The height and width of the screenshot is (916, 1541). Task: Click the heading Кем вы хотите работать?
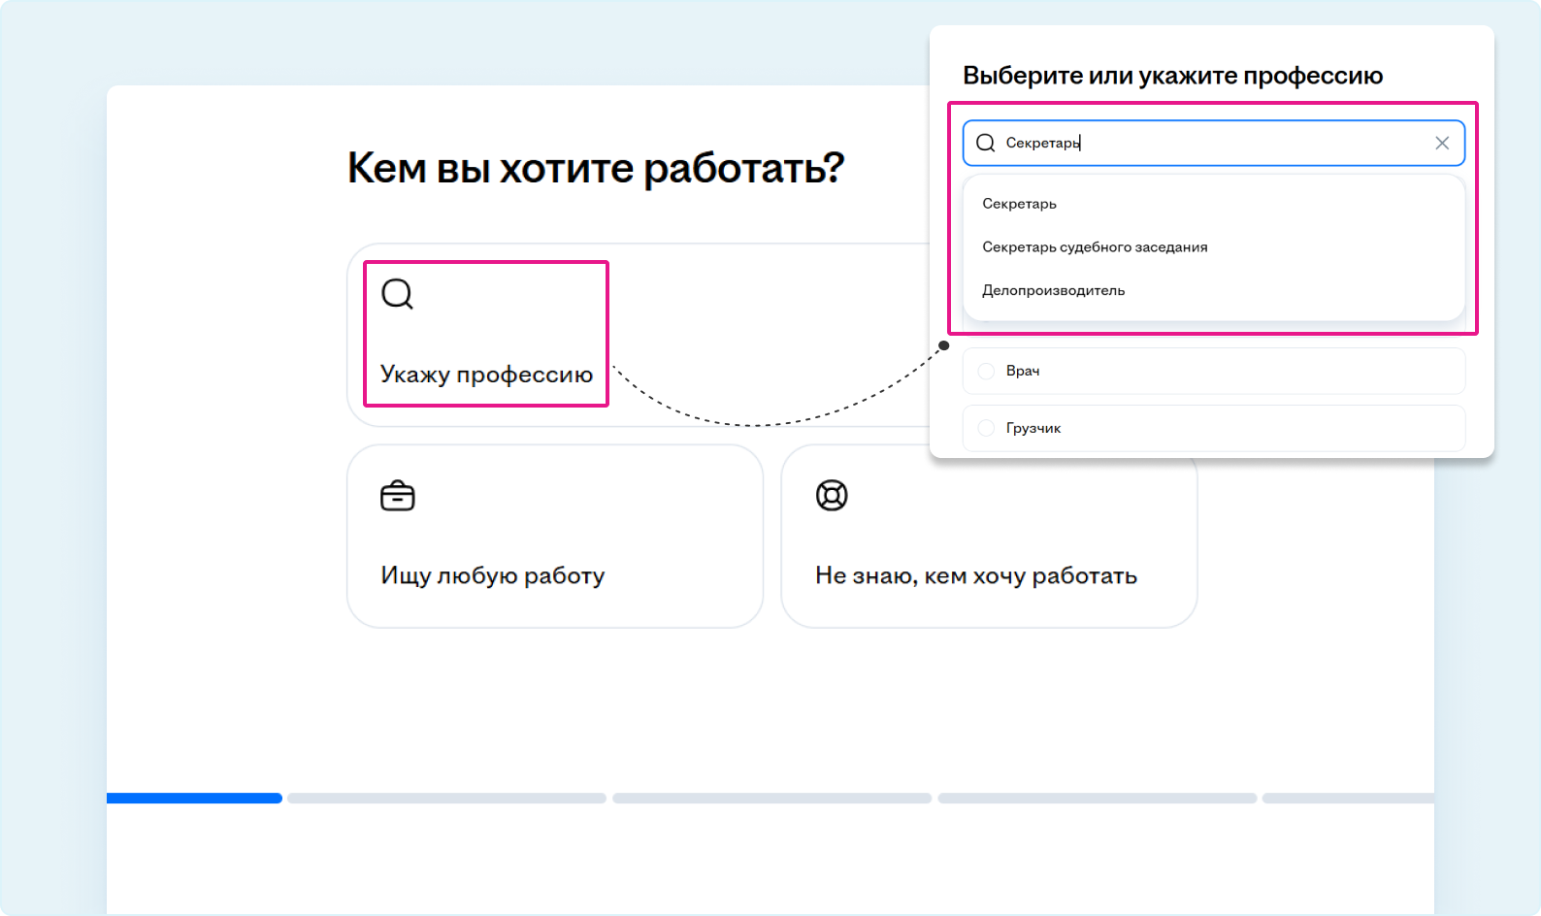(596, 168)
